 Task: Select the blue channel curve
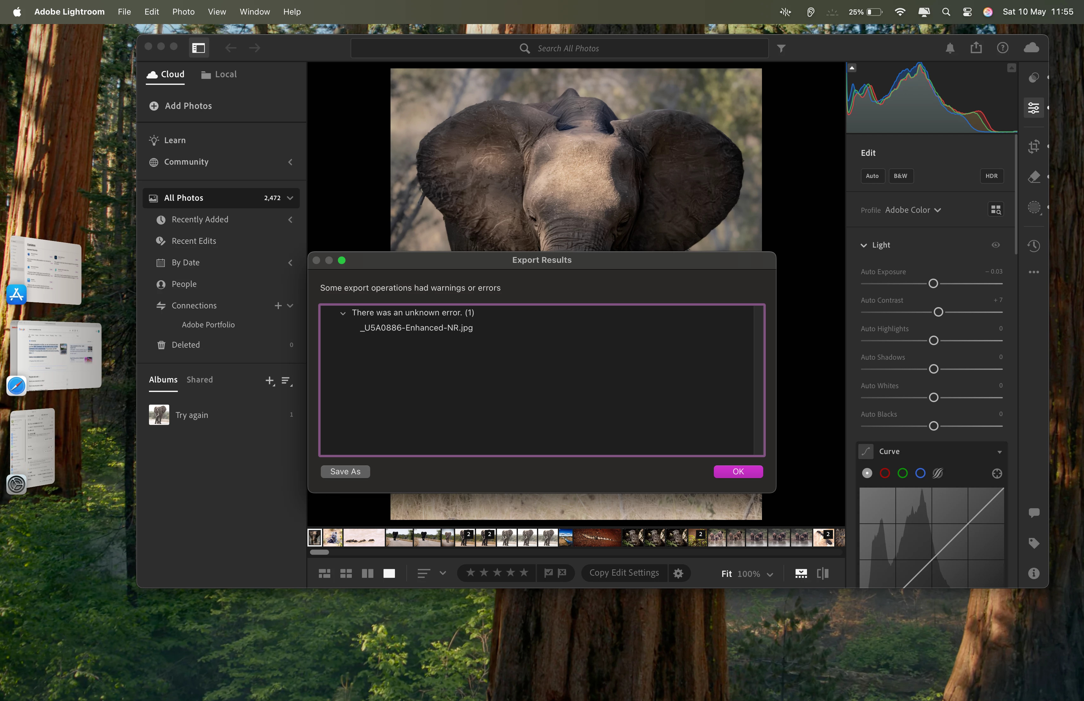(920, 473)
